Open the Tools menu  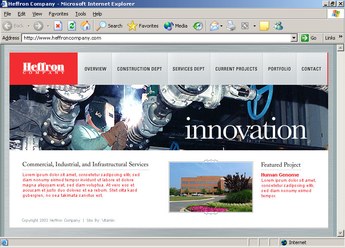coord(81,14)
